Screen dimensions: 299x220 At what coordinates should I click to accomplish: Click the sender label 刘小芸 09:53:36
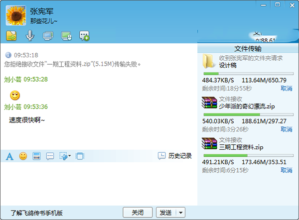coord(26,107)
